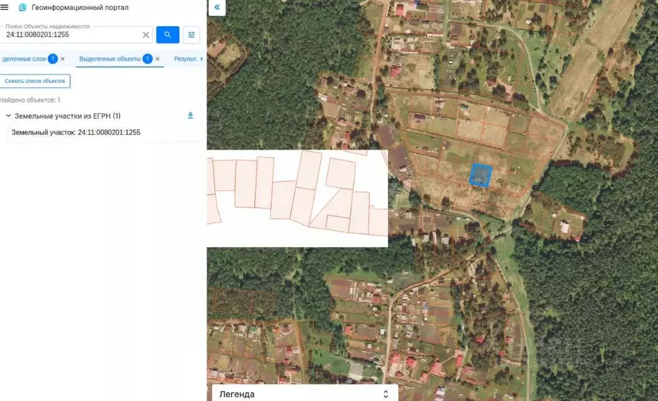This screenshot has height=401, width=658.
Task: Open search filter settings
Action: point(191,35)
